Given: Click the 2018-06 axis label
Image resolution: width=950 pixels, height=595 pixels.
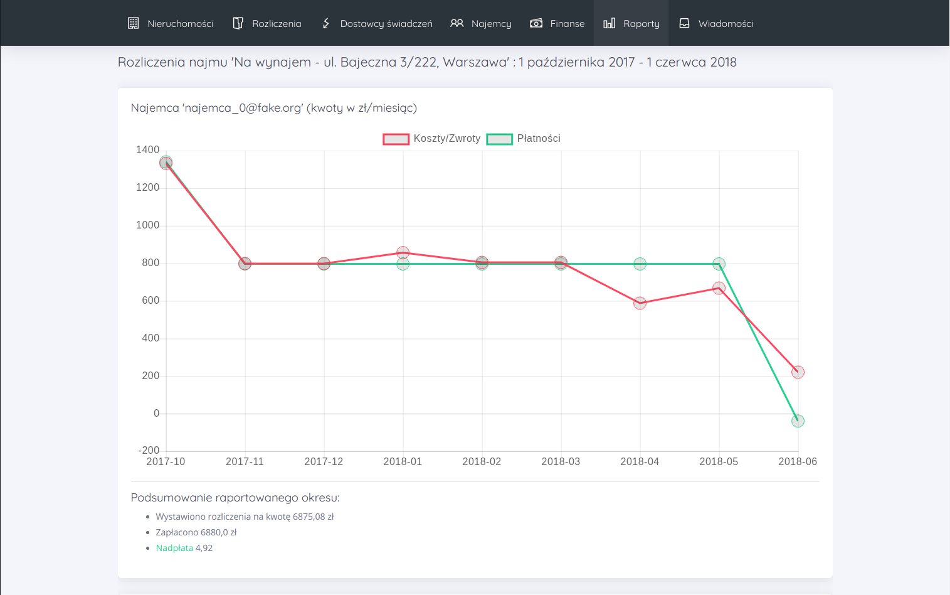Looking at the screenshot, I should pyautogui.click(x=798, y=462).
